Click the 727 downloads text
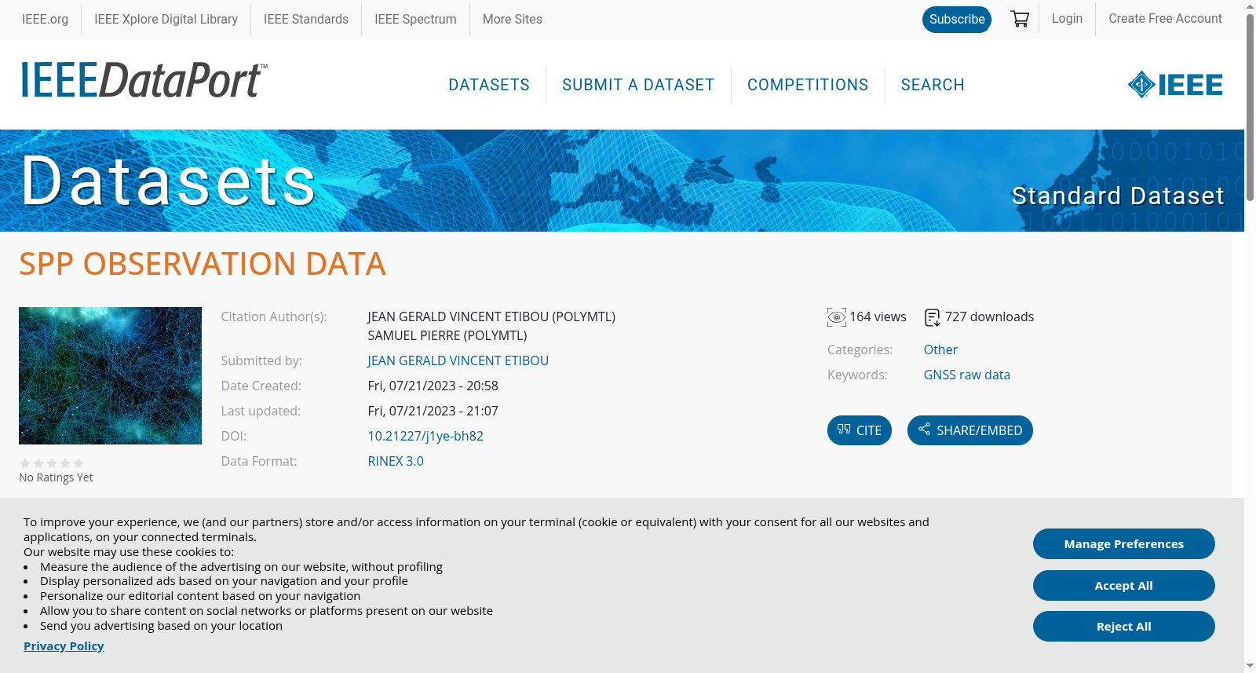 (x=989, y=317)
